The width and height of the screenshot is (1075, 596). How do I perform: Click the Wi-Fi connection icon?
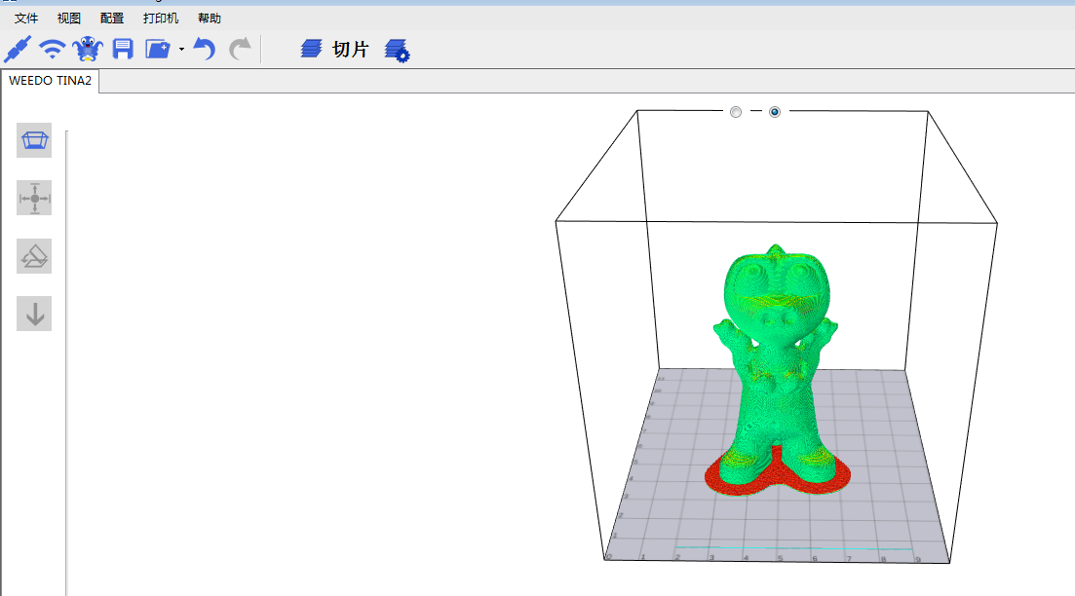click(53, 49)
